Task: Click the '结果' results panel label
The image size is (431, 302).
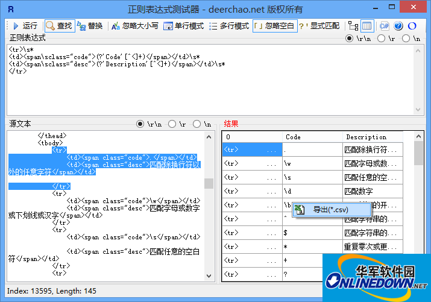Action: 231,124
